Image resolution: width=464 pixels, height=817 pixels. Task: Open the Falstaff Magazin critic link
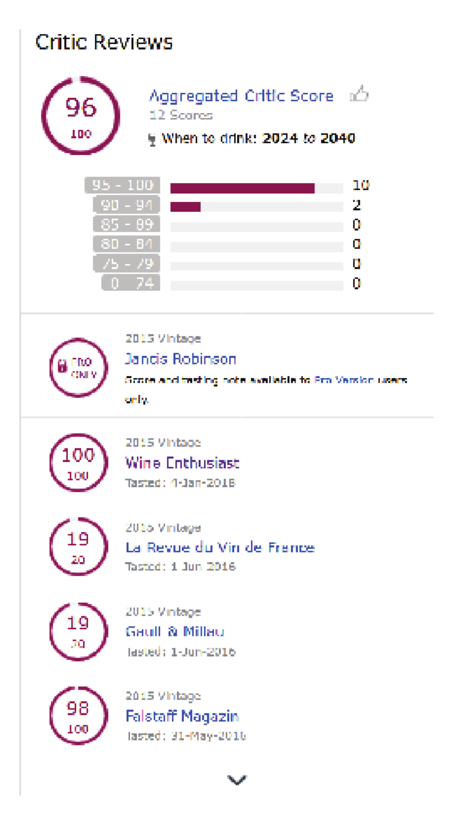182,716
